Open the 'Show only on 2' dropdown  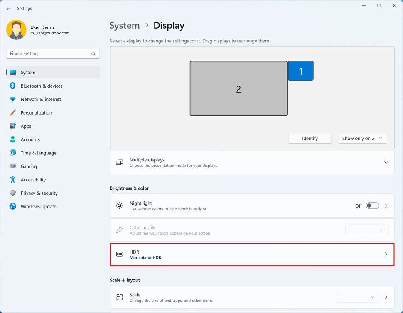[362, 139]
